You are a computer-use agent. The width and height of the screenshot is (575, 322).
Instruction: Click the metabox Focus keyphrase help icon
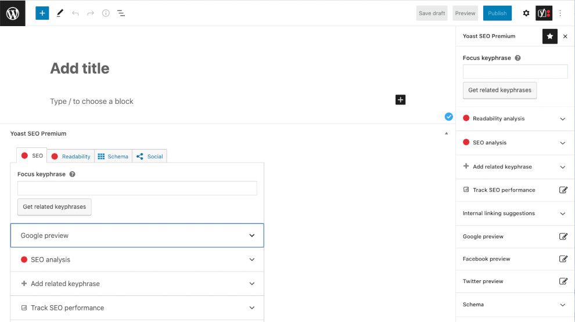[x=72, y=174]
